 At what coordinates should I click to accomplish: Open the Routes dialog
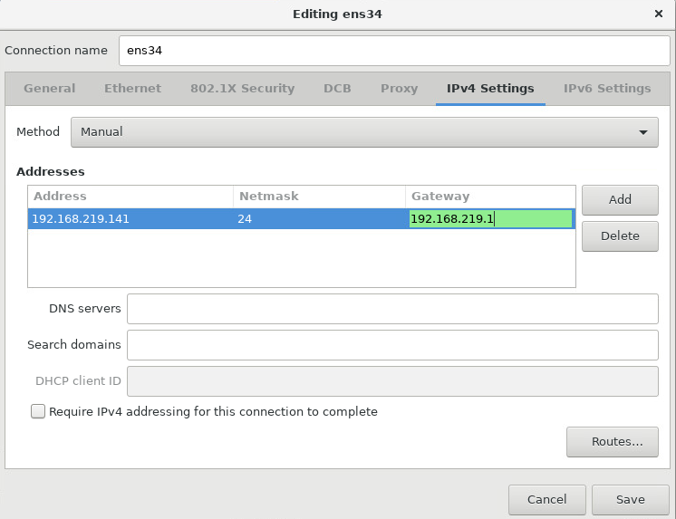click(x=613, y=442)
